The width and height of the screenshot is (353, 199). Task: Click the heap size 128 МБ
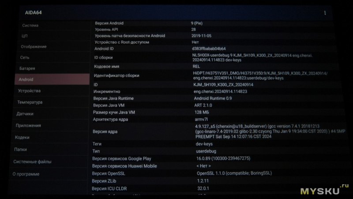(202, 112)
